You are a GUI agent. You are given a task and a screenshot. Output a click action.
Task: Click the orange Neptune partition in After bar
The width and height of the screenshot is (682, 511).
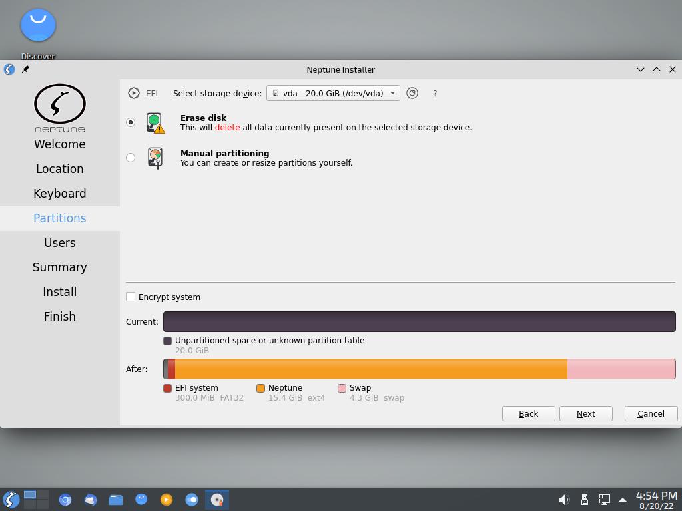pyautogui.click(x=371, y=369)
